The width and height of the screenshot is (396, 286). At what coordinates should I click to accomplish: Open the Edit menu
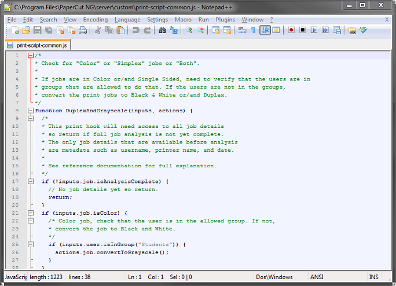click(28, 20)
